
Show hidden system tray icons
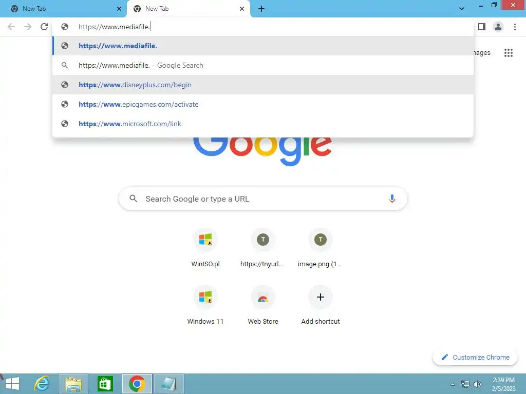click(453, 384)
